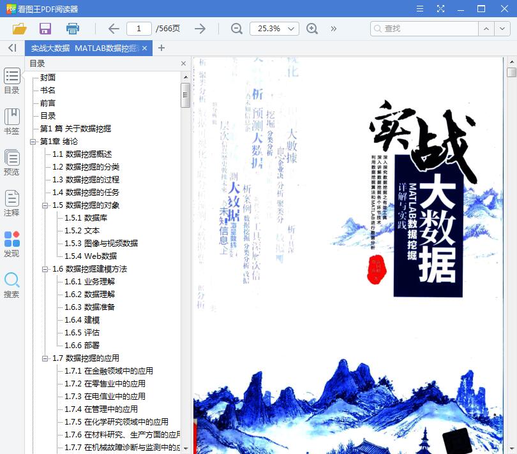Go to section 1.3 数据挖掘的过程
The image size is (517, 454).
click(x=86, y=180)
